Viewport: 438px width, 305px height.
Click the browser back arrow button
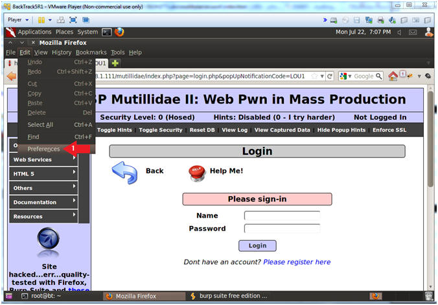12,76
